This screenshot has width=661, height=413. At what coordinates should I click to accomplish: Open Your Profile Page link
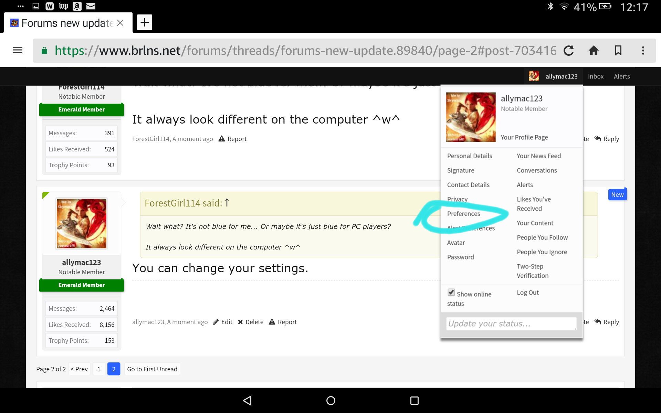click(x=524, y=137)
